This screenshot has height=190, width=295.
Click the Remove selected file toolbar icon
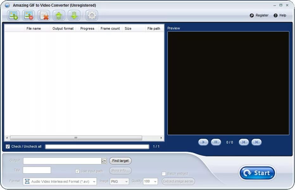point(28,15)
